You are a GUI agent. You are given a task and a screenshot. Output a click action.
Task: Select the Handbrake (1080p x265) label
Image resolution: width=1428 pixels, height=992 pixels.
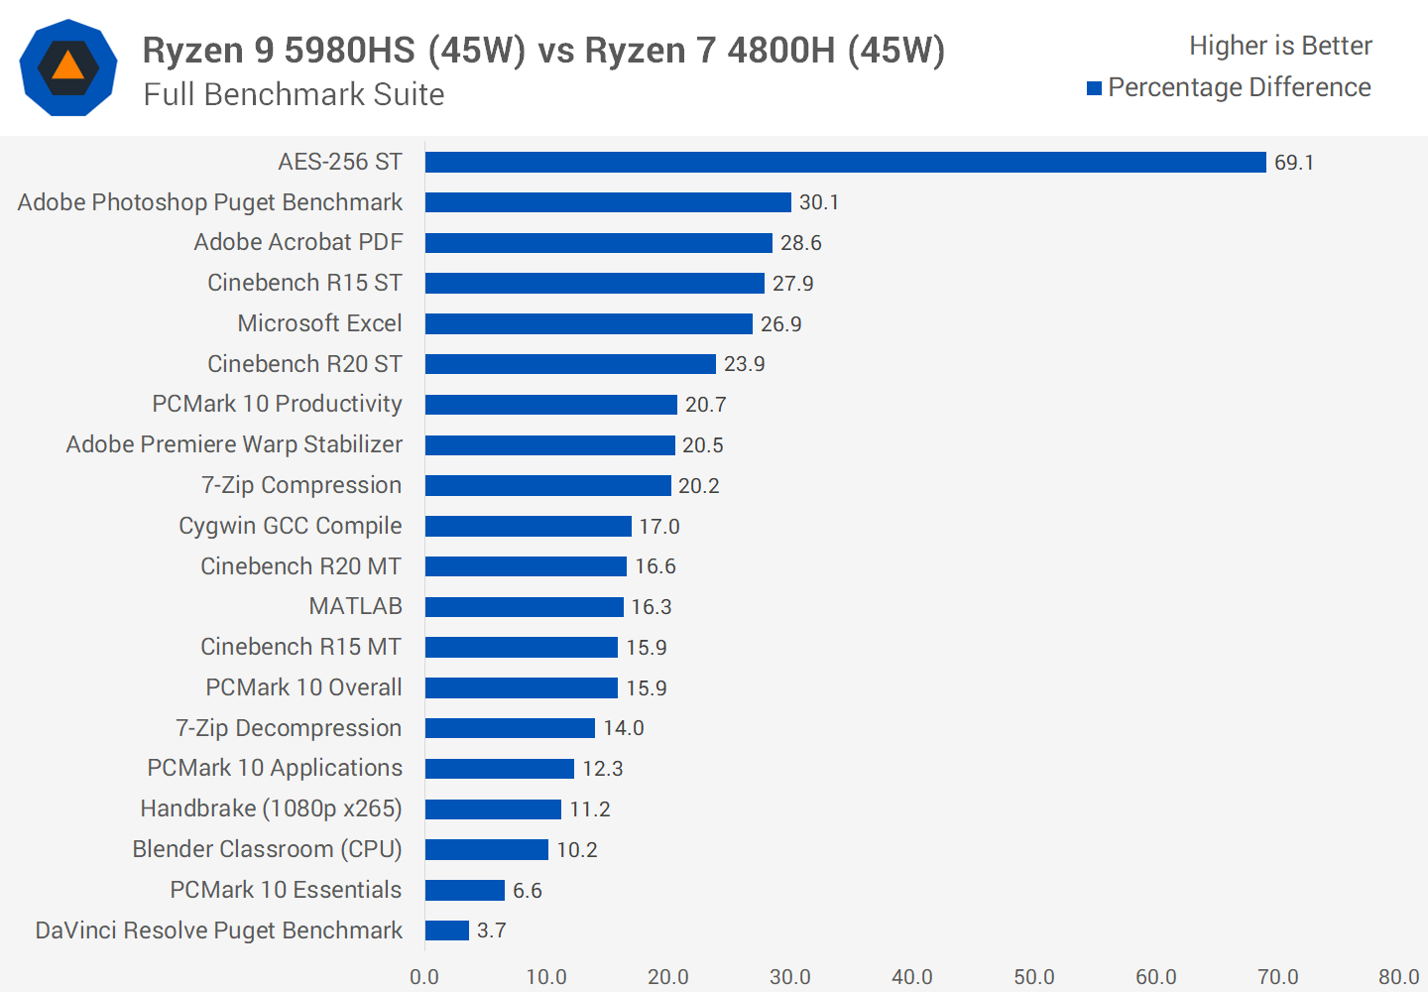tap(271, 808)
